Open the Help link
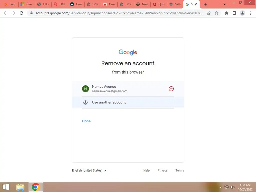The image size is (256, 192). [x=146, y=170]
